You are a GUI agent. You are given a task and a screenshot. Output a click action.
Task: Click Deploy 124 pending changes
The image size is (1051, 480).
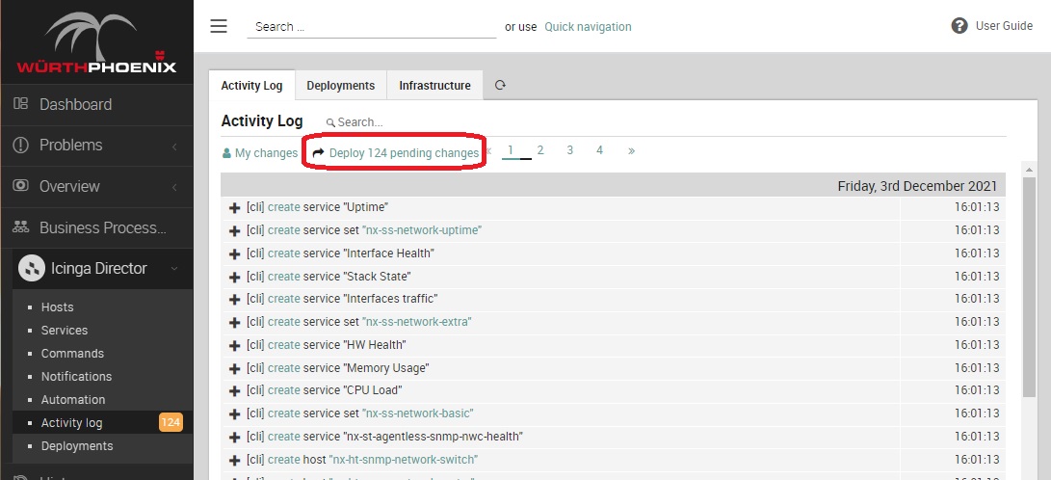pos(403,153)
